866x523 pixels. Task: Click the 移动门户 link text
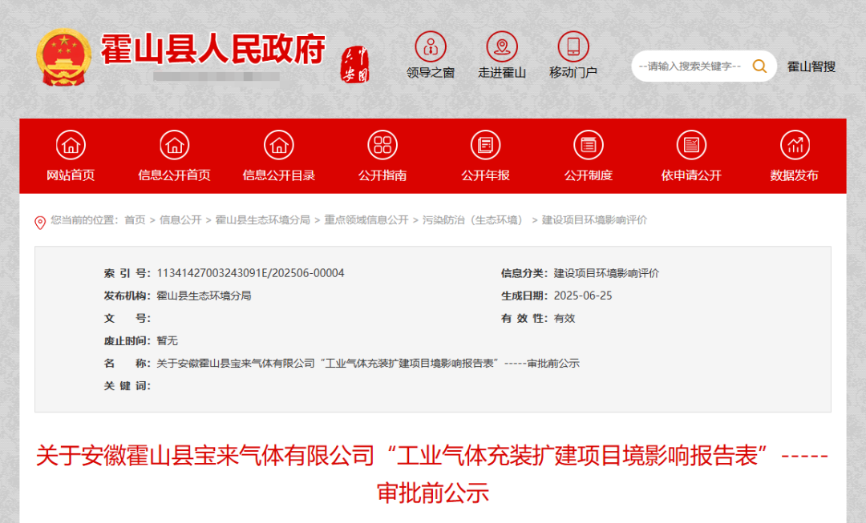point(573,73)
